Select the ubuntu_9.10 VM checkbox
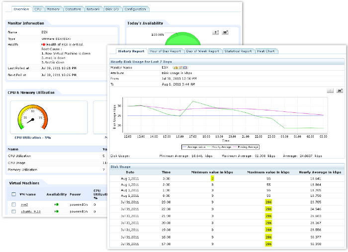 pos(13,212)
